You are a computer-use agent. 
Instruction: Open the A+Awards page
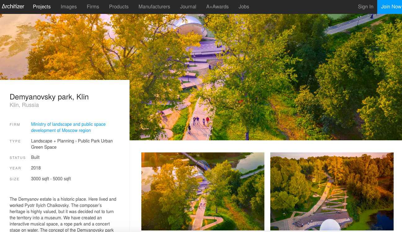(x=217, y=7)
